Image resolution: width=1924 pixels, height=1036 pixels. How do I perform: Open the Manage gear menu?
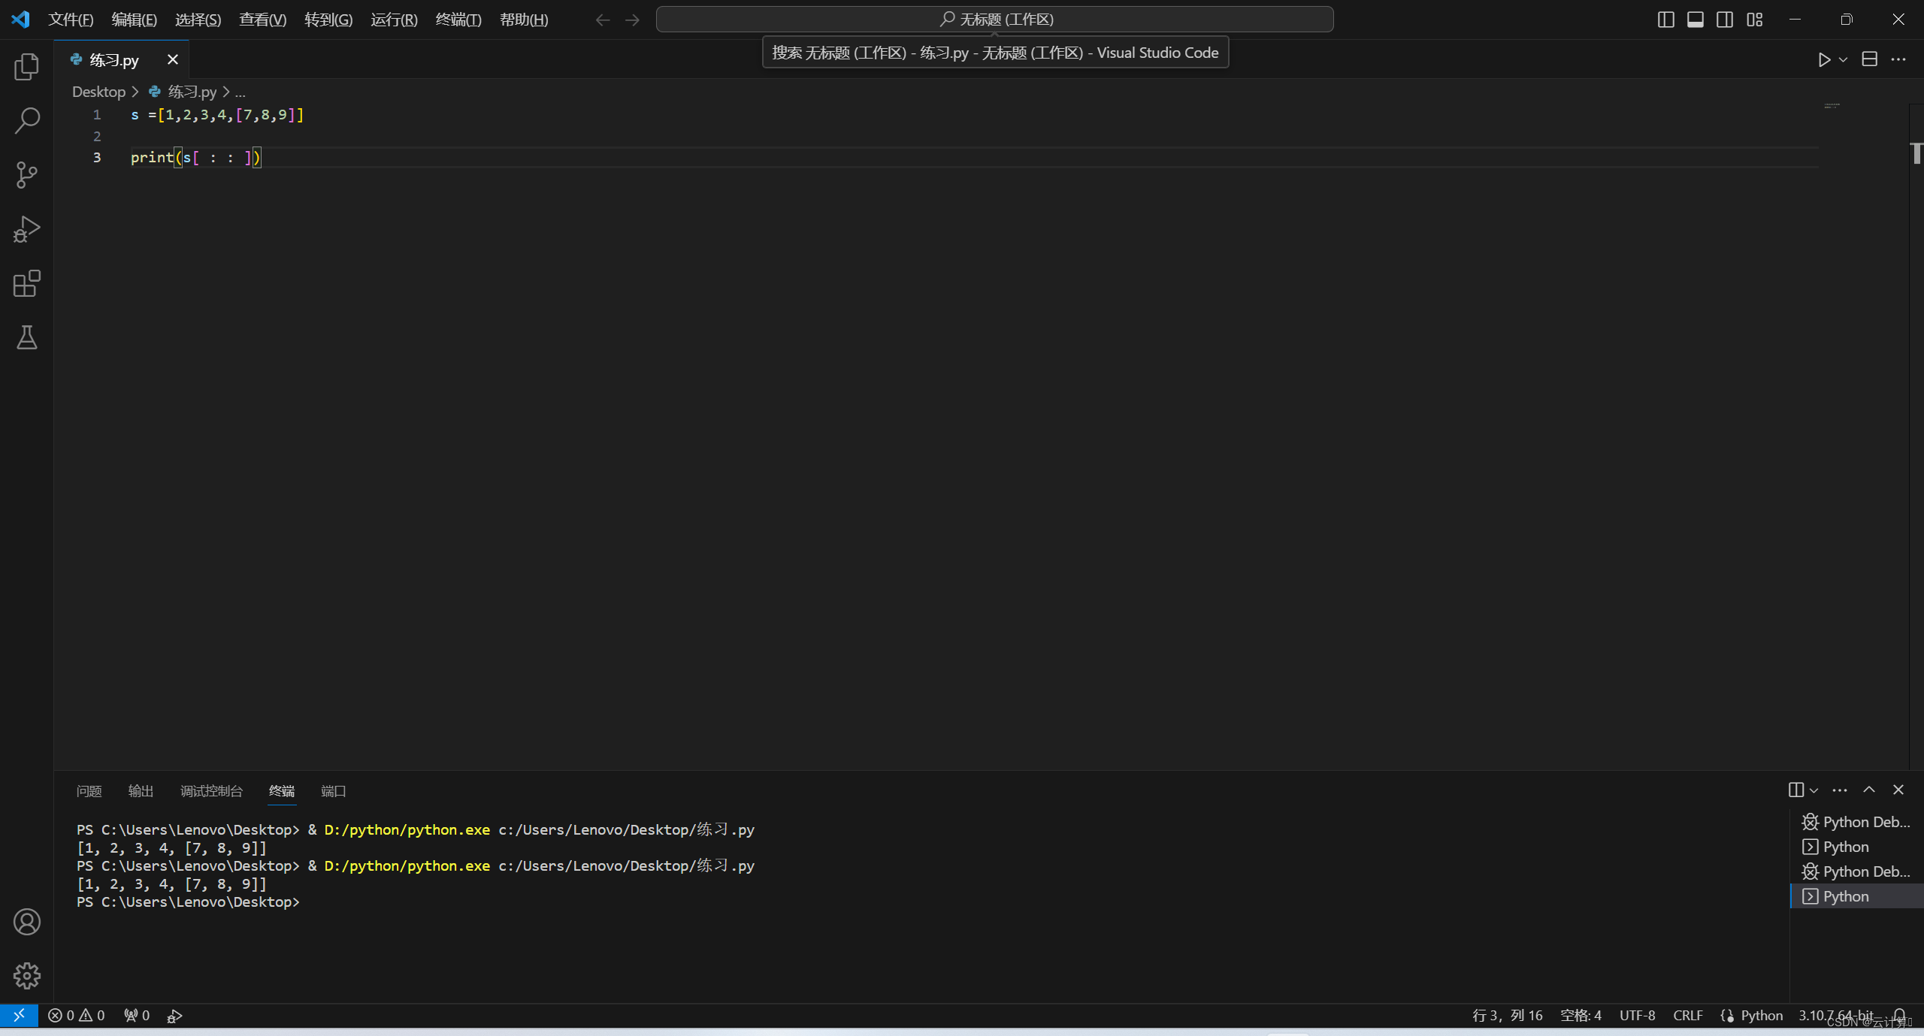pos(26,976)
